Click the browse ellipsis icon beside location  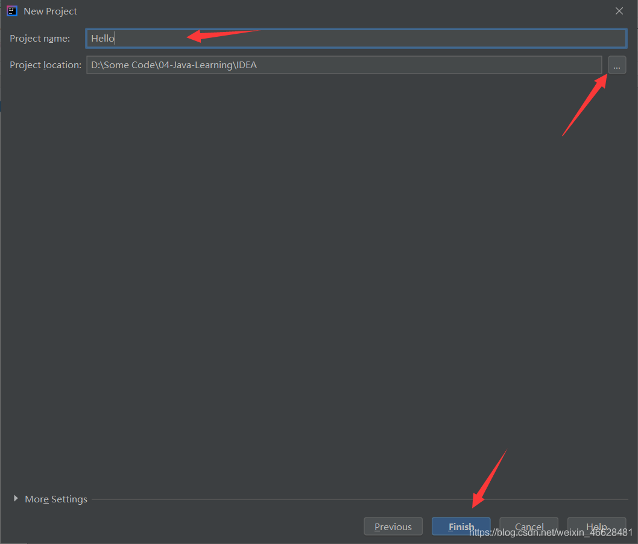coord(616,65)
